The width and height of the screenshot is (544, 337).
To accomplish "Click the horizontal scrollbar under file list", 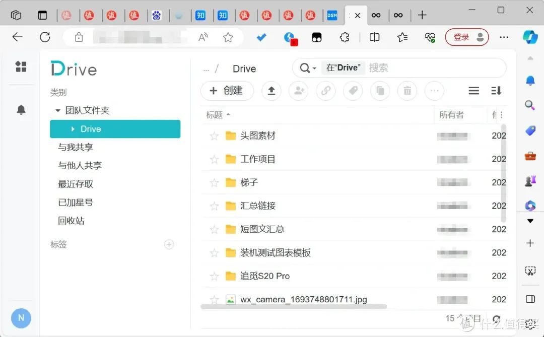I will [x=294, y=306].
